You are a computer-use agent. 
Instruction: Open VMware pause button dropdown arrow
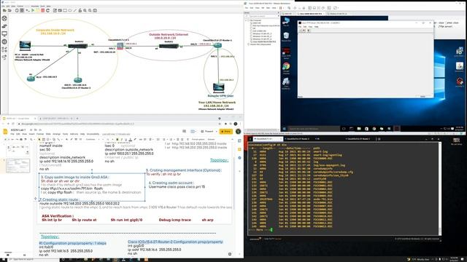[x=283, y=8]
